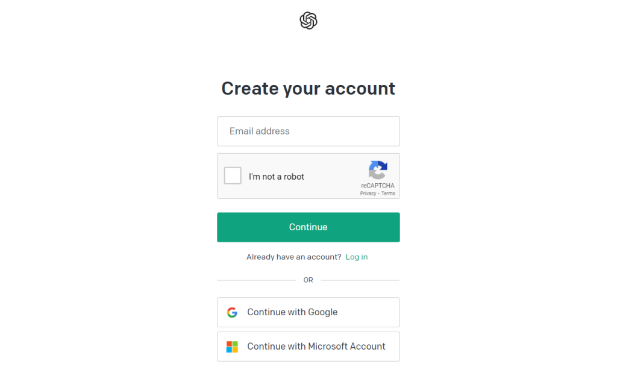Click the Google G icon
Viewport: 617px width, 387px height.
click(232, 312)
